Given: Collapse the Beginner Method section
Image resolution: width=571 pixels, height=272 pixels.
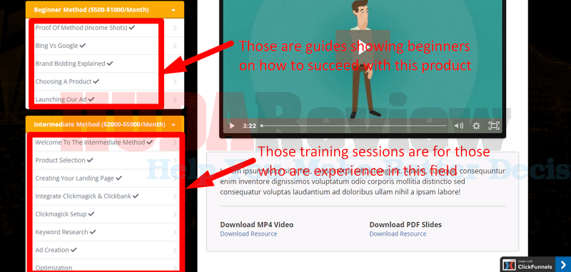Looking at the screenshot, I should coord(173,10).
